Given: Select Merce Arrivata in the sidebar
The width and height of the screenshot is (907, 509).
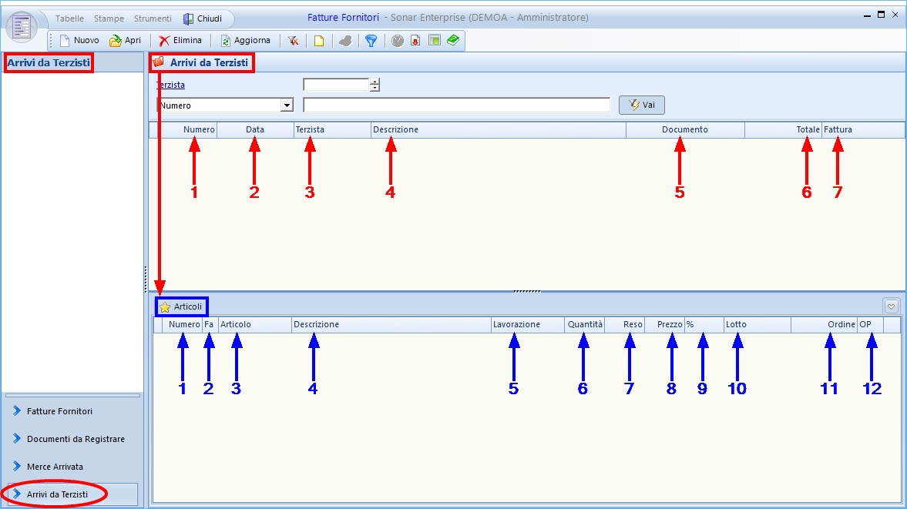Looking at the screenshot, I should click(55, 467).
